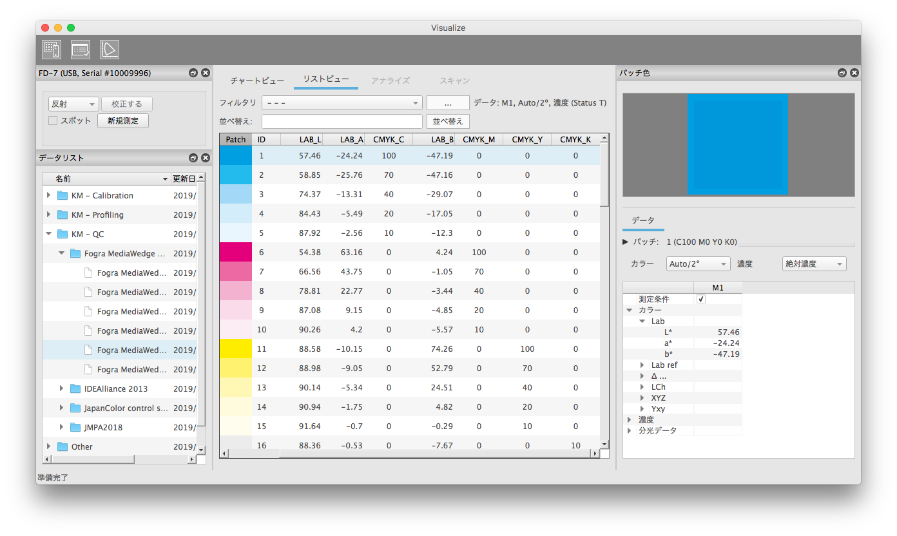Image resolution: width=897 pixels, height=536 pixels.
Task: Close the パッチ色 panel
Action: point(854,73)
